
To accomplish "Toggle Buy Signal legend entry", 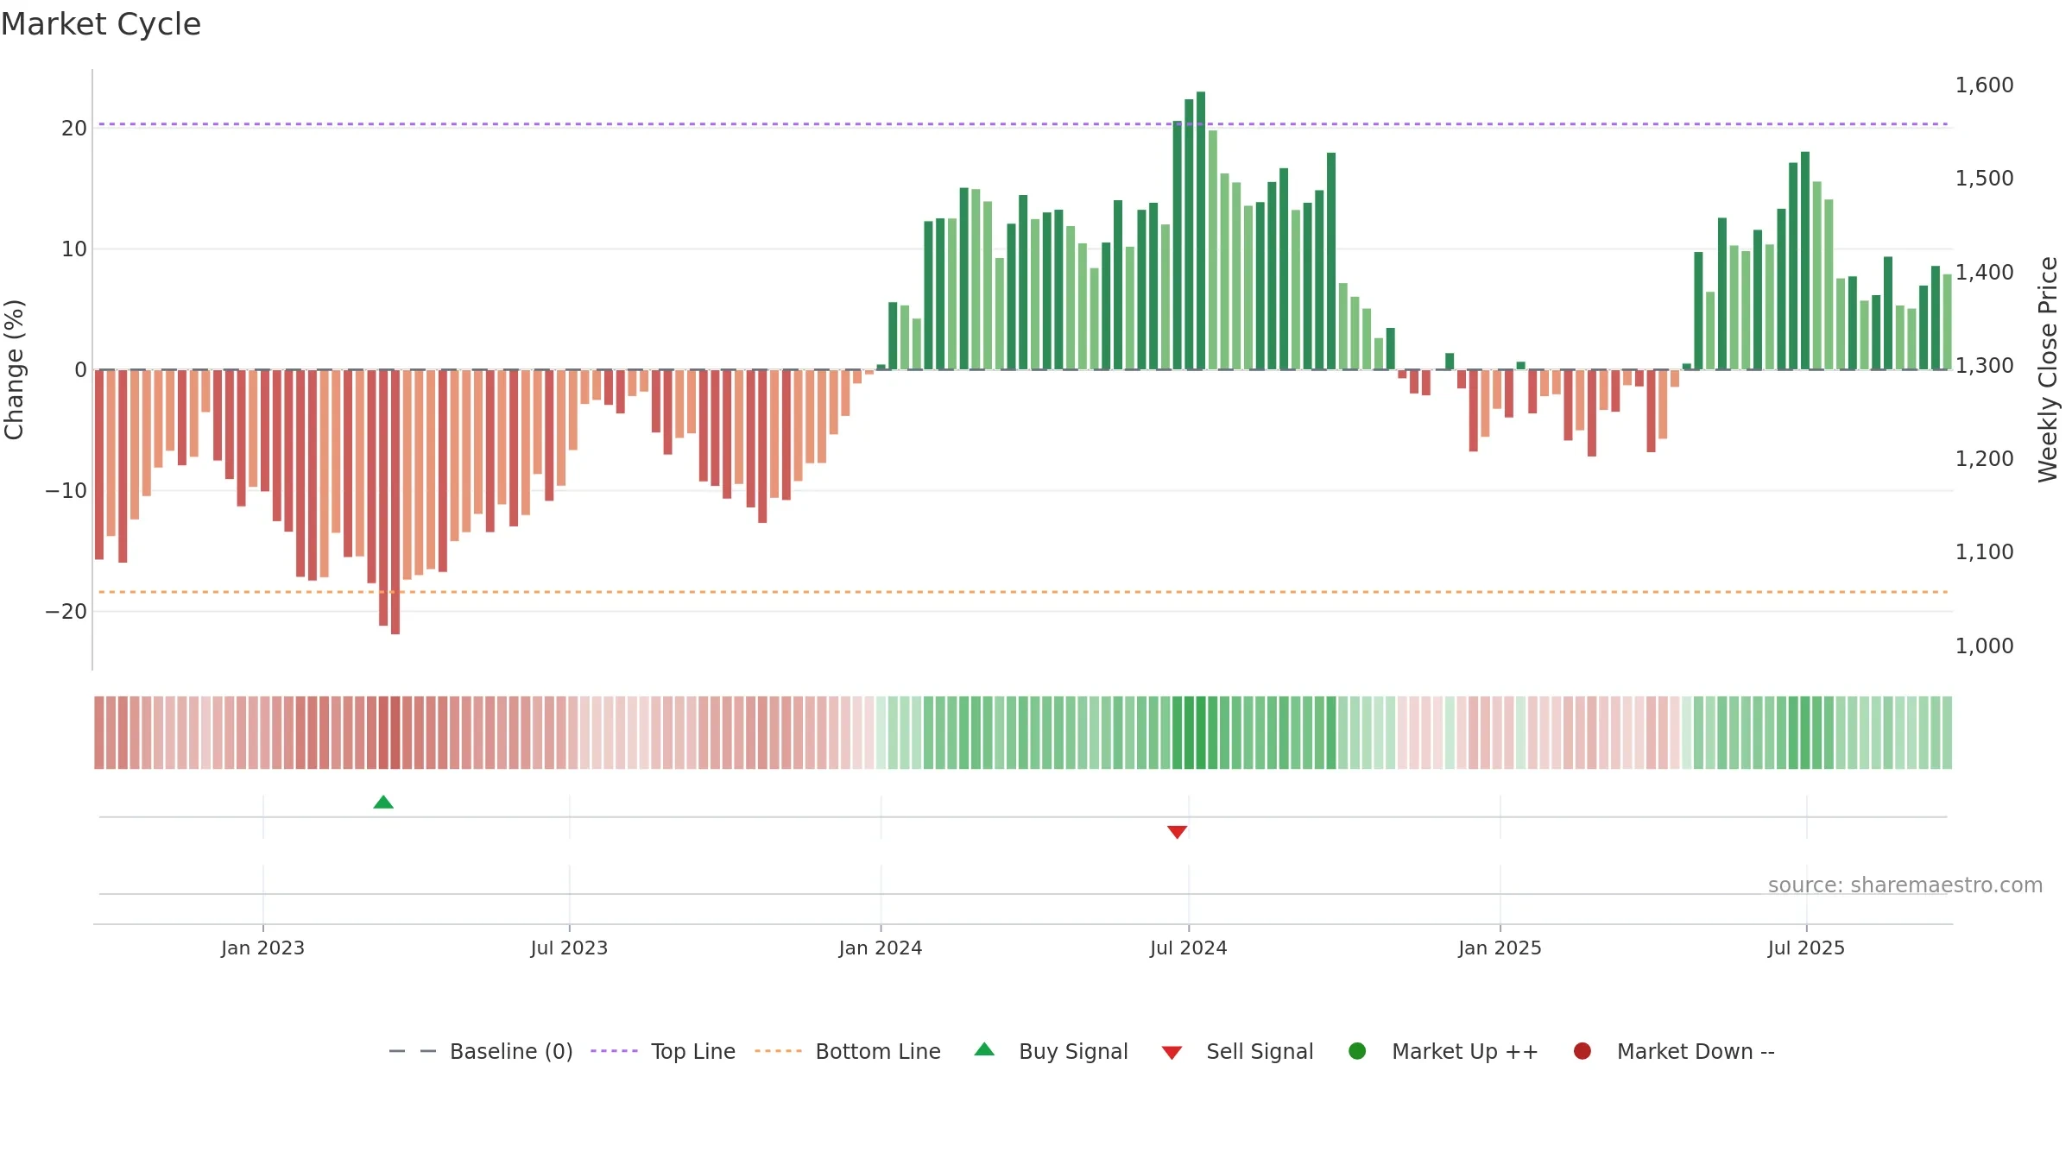I will (1051, 1051).
